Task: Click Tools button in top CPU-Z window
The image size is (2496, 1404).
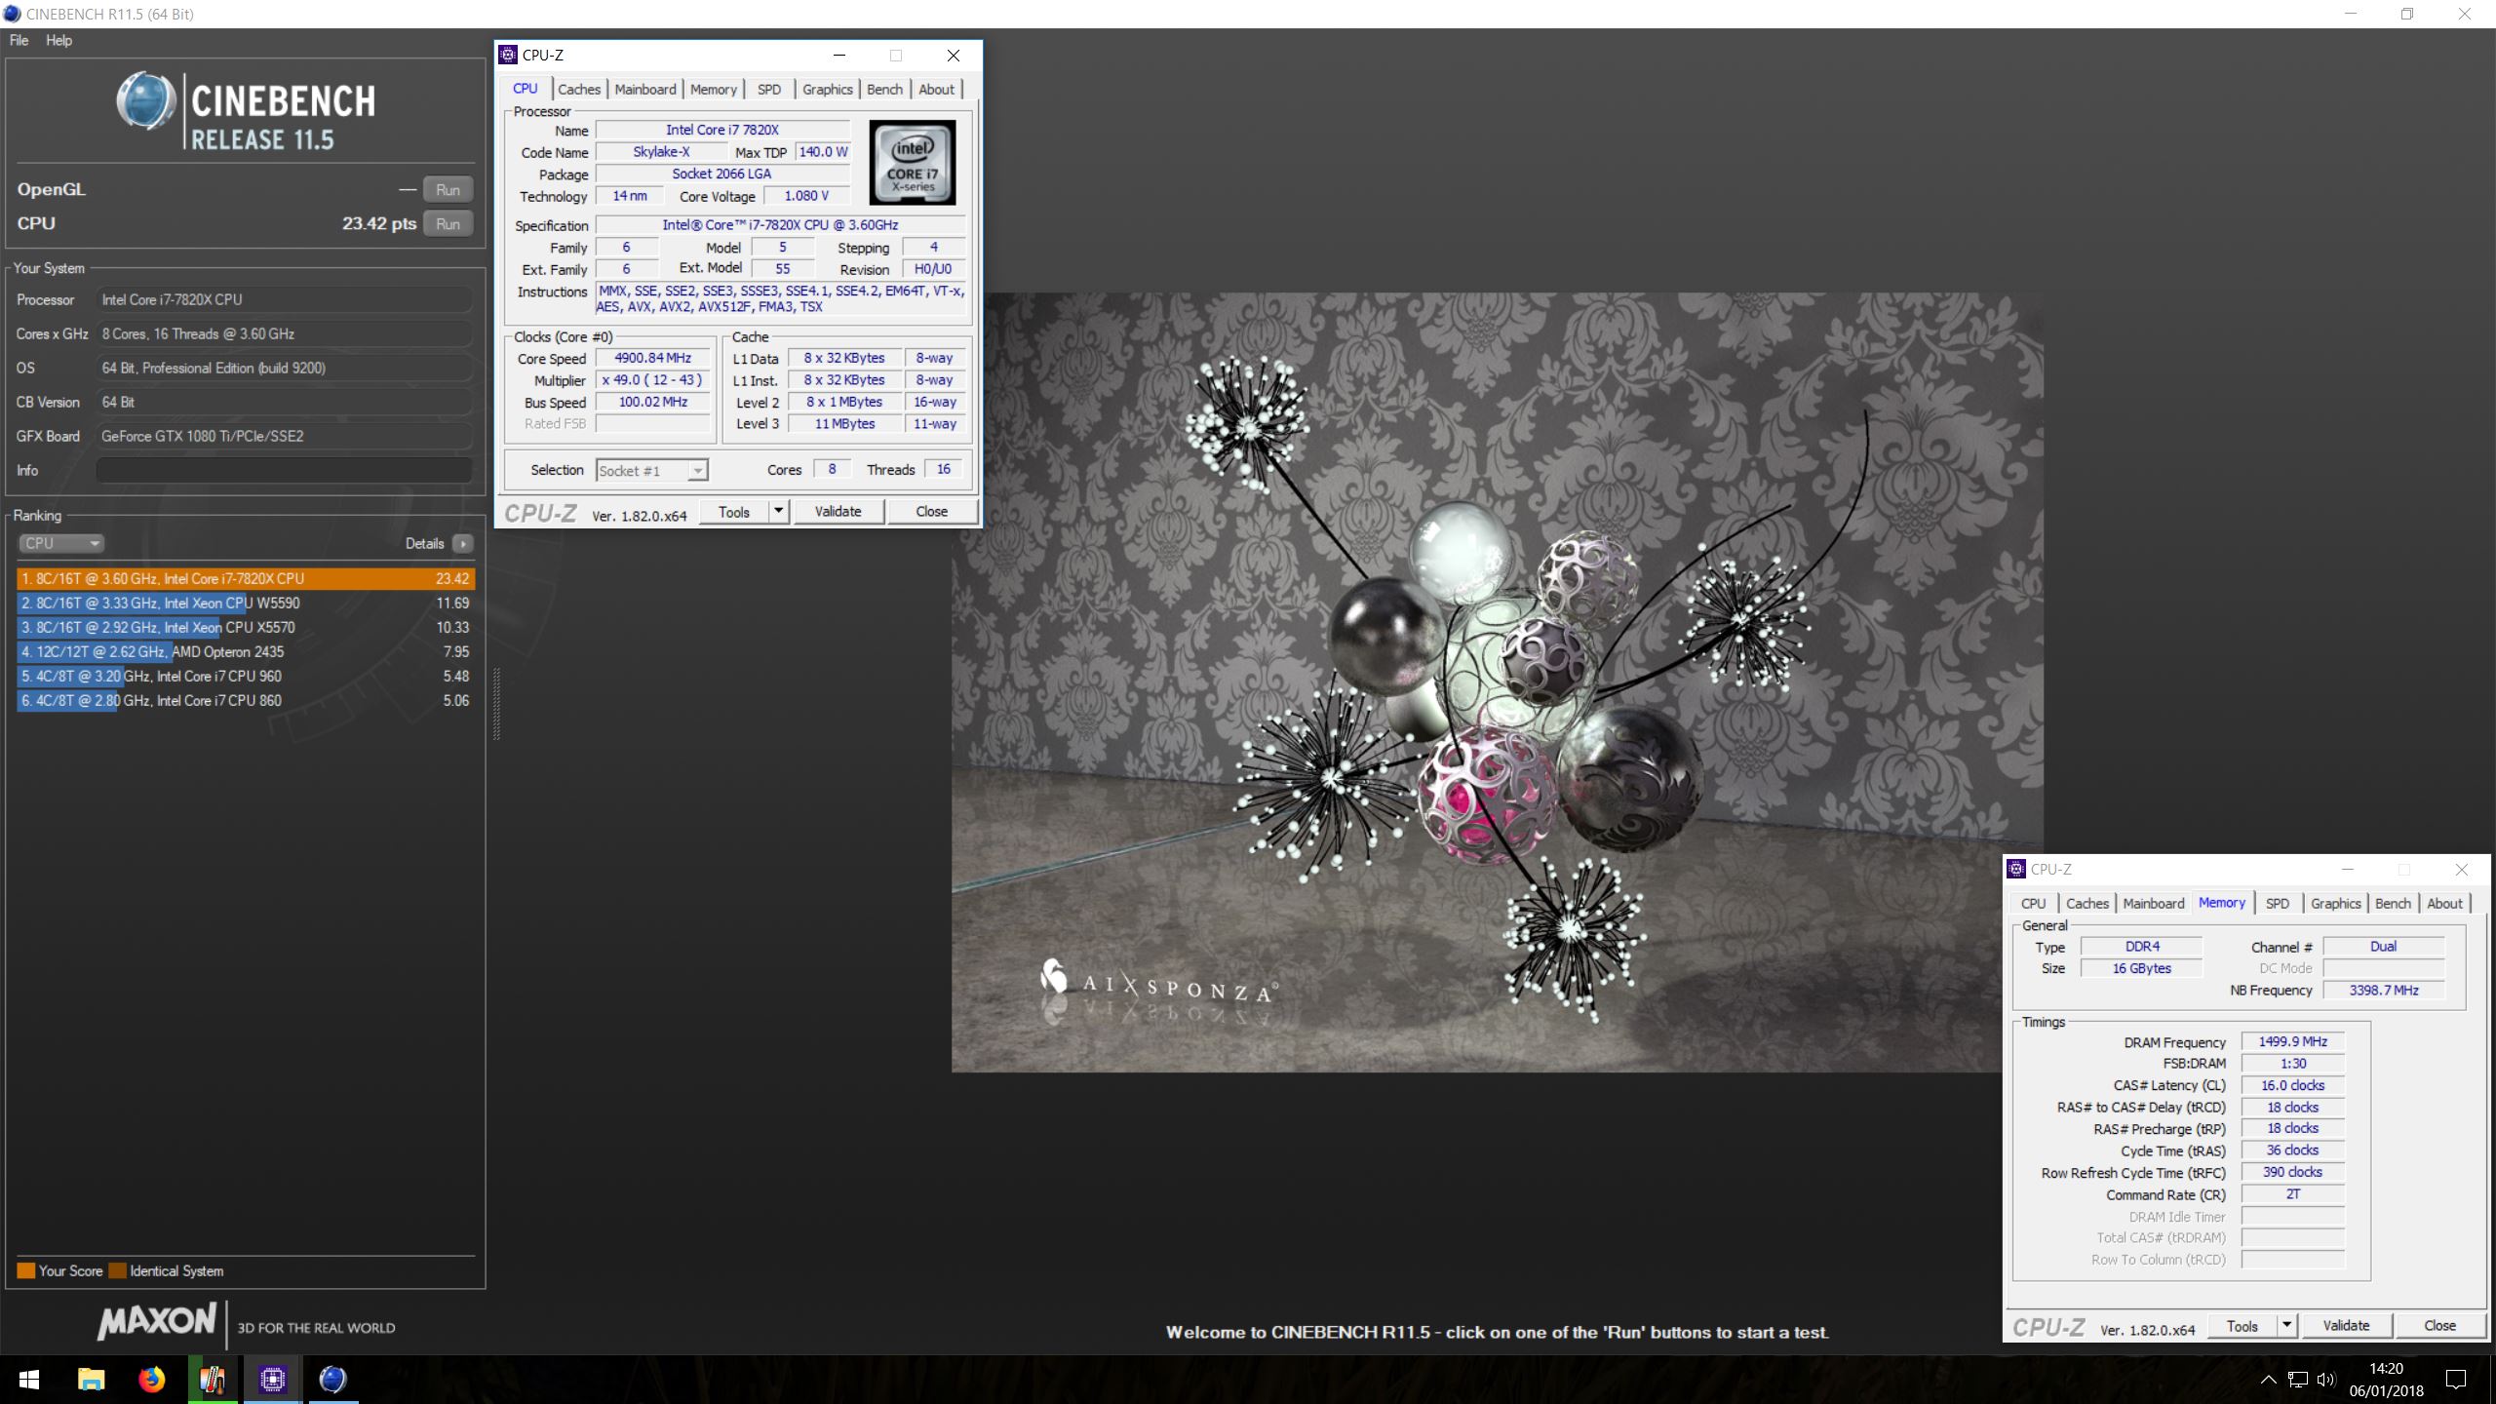Action: [734, 512]
